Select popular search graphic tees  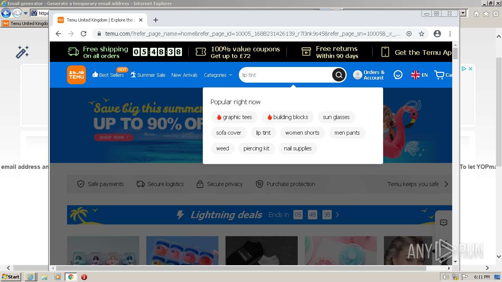(x=234, y=117)
